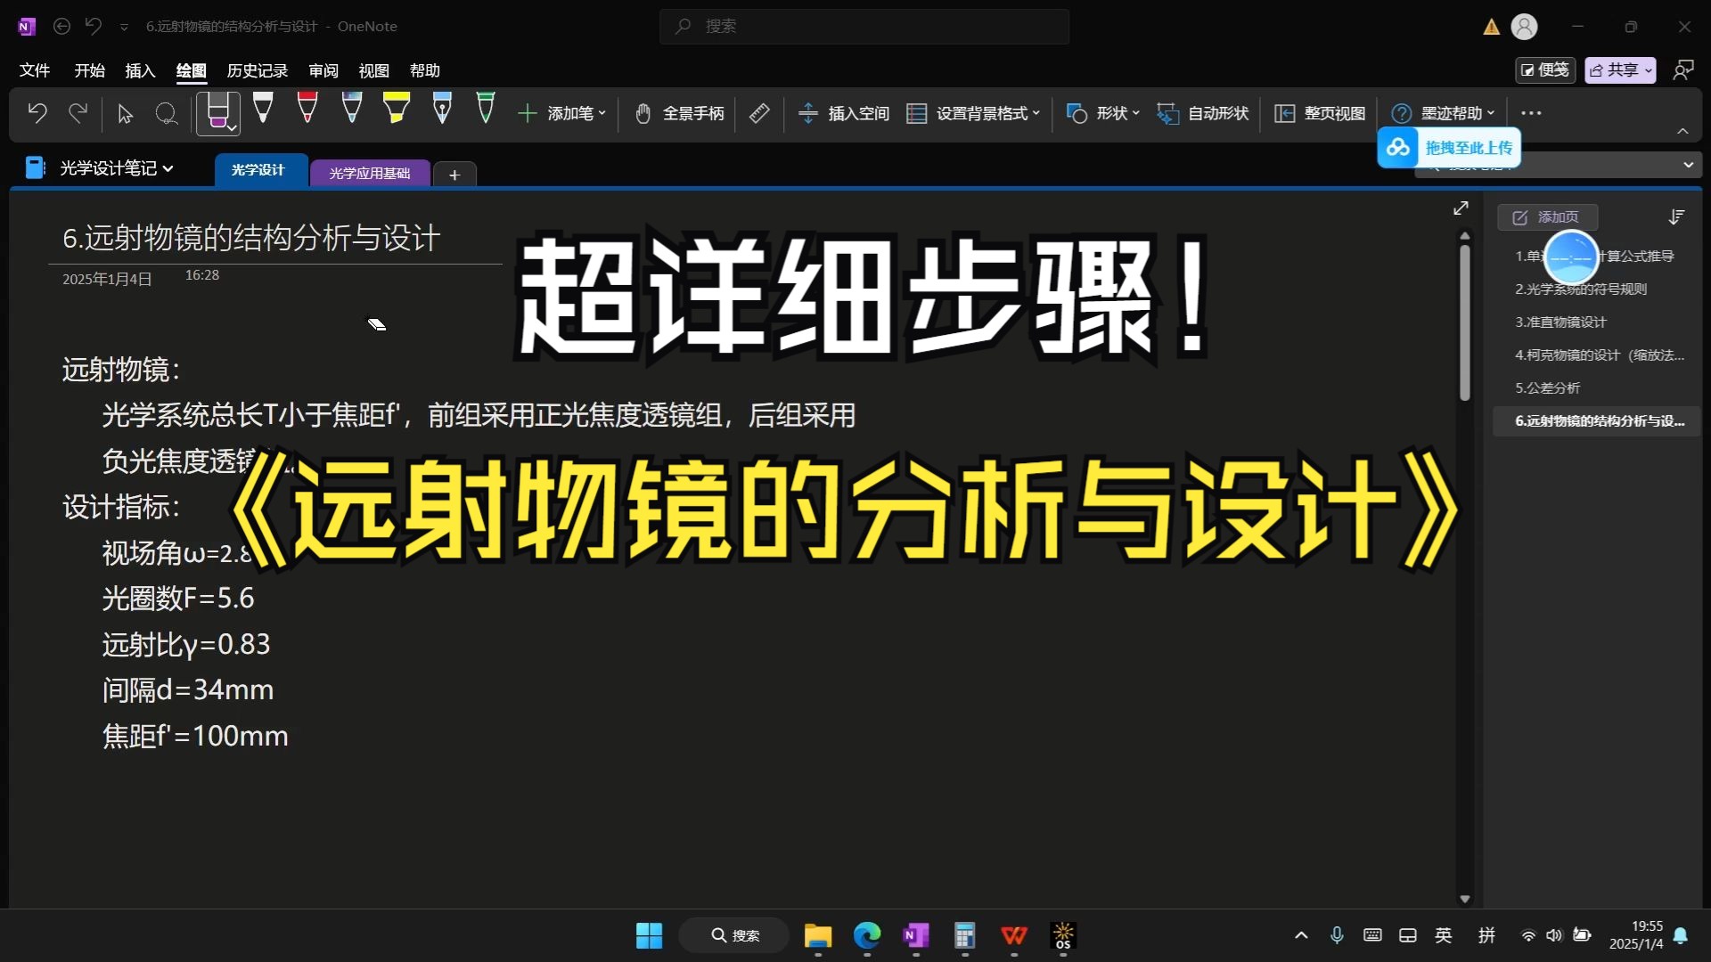Toggle the ruler tool
The image size is (1711, 962).
(x=758, y=113)
